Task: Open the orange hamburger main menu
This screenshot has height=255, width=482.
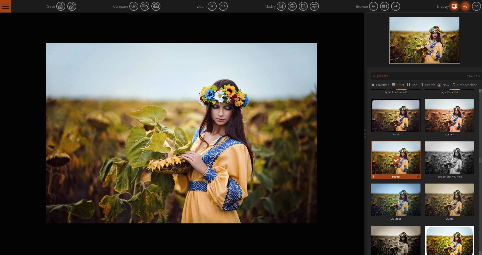Action: point(6,6)
